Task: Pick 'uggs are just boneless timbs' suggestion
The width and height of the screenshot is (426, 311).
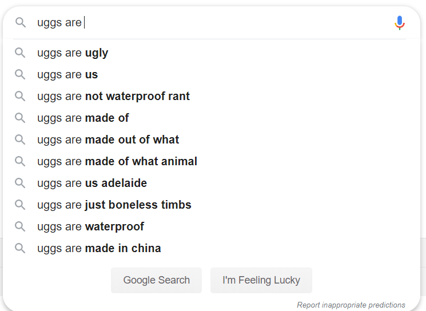Action: [114, 205]
